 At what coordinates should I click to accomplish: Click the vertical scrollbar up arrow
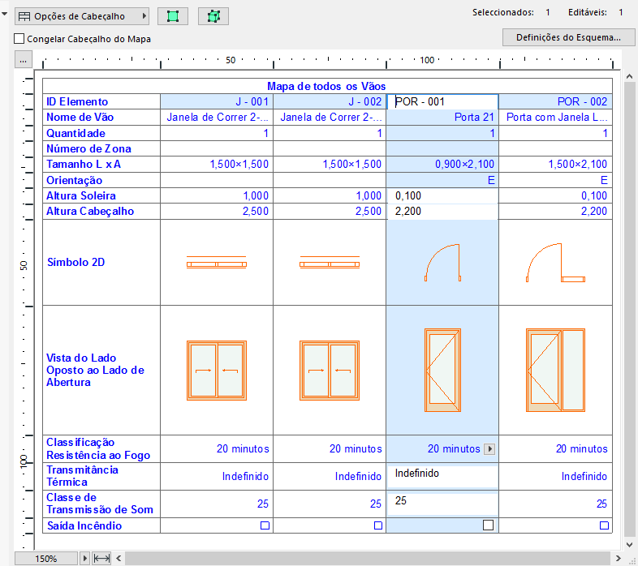point(629,76)
